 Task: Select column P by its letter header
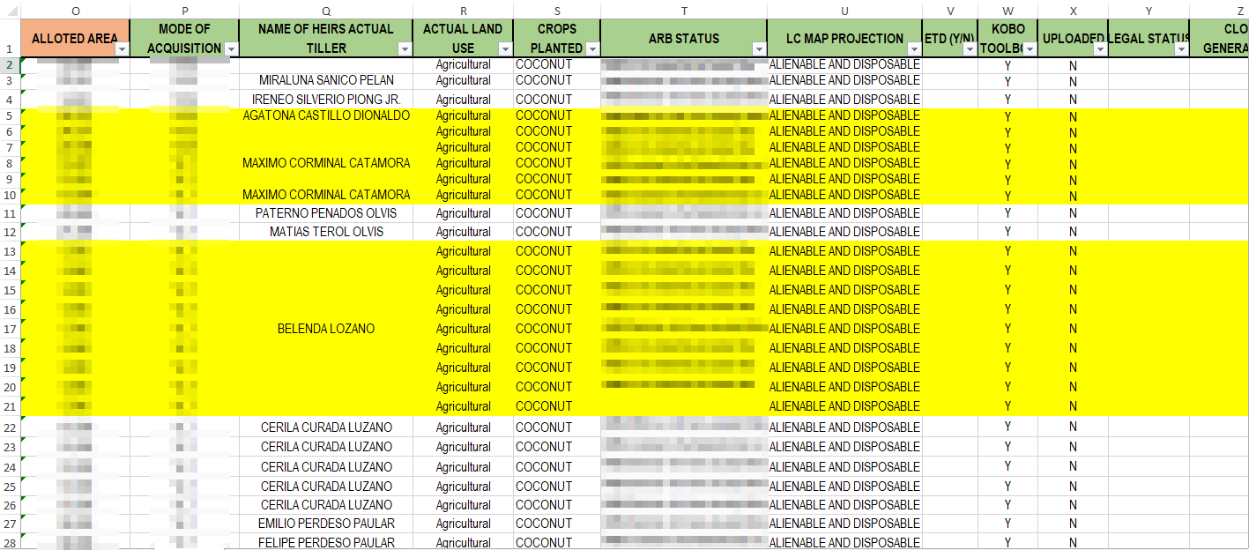click(x=184, y=10)
